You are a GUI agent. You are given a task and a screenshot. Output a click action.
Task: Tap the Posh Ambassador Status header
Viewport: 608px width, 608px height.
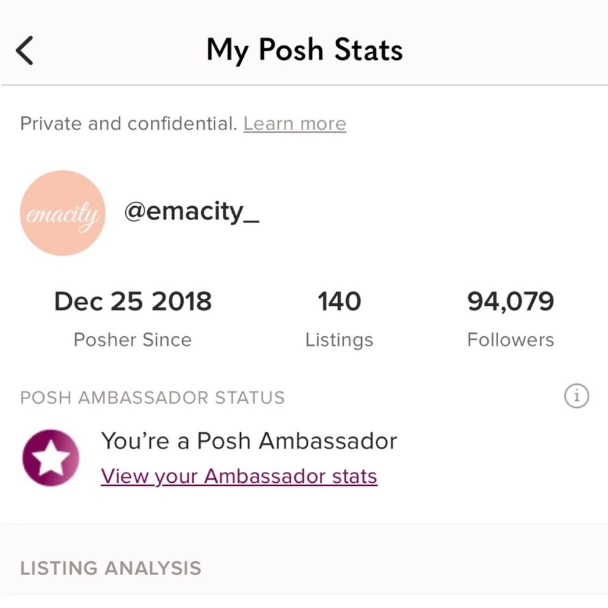point(153,398)
